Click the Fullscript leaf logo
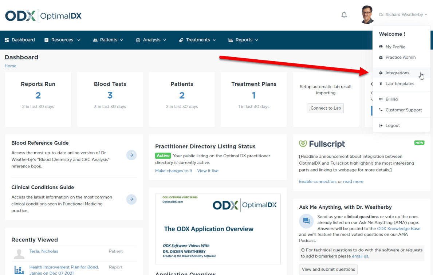 click(303, 144)
